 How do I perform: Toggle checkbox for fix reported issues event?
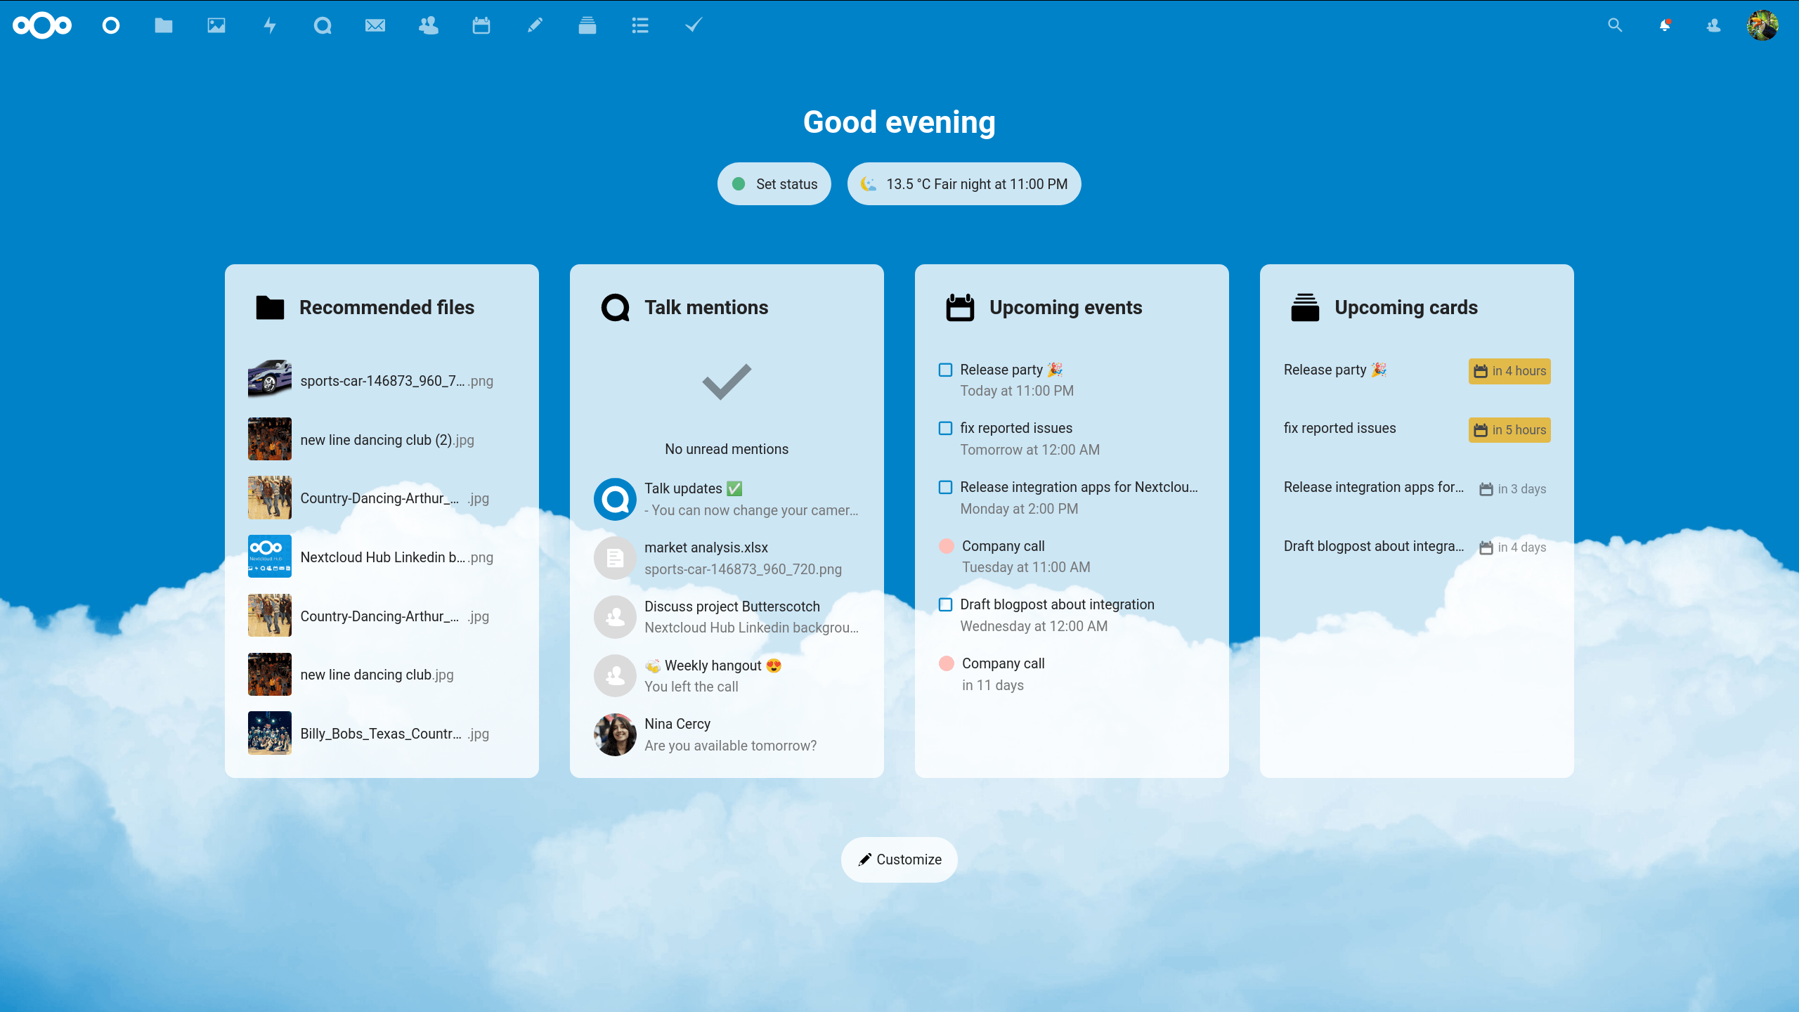pyautogui.click(x=944, y=427)
